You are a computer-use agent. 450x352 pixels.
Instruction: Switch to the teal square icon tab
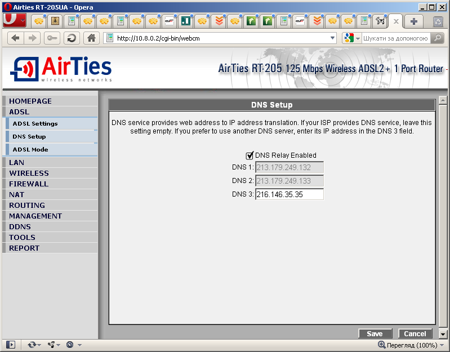point(186,21)
